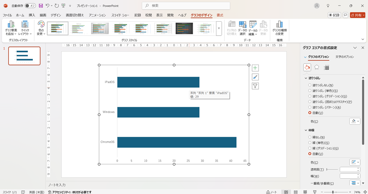
Task: Select the Fill & Line paint bucket tab
Action: tap(307, 67)
